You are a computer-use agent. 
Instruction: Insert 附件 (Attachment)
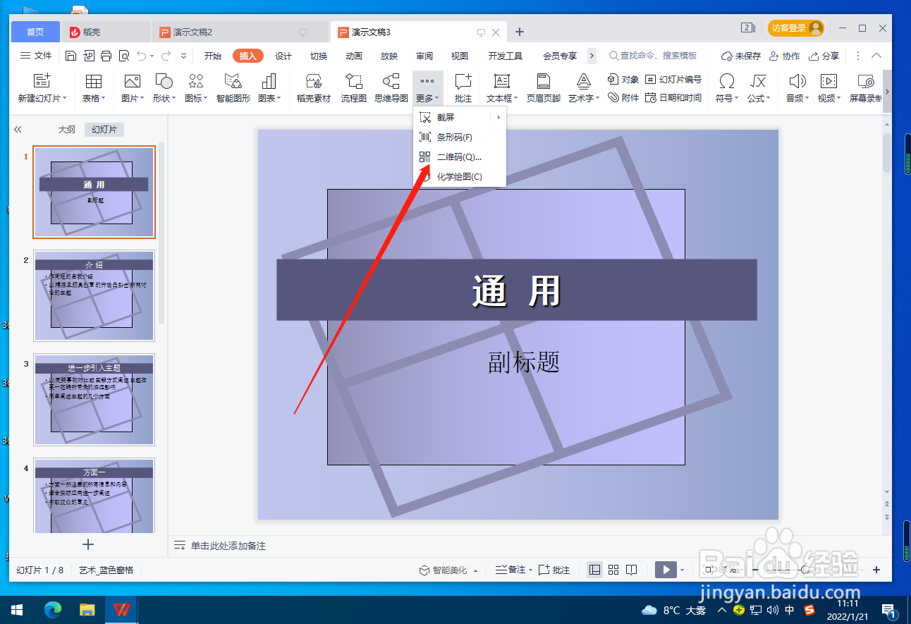pos(623,98)
